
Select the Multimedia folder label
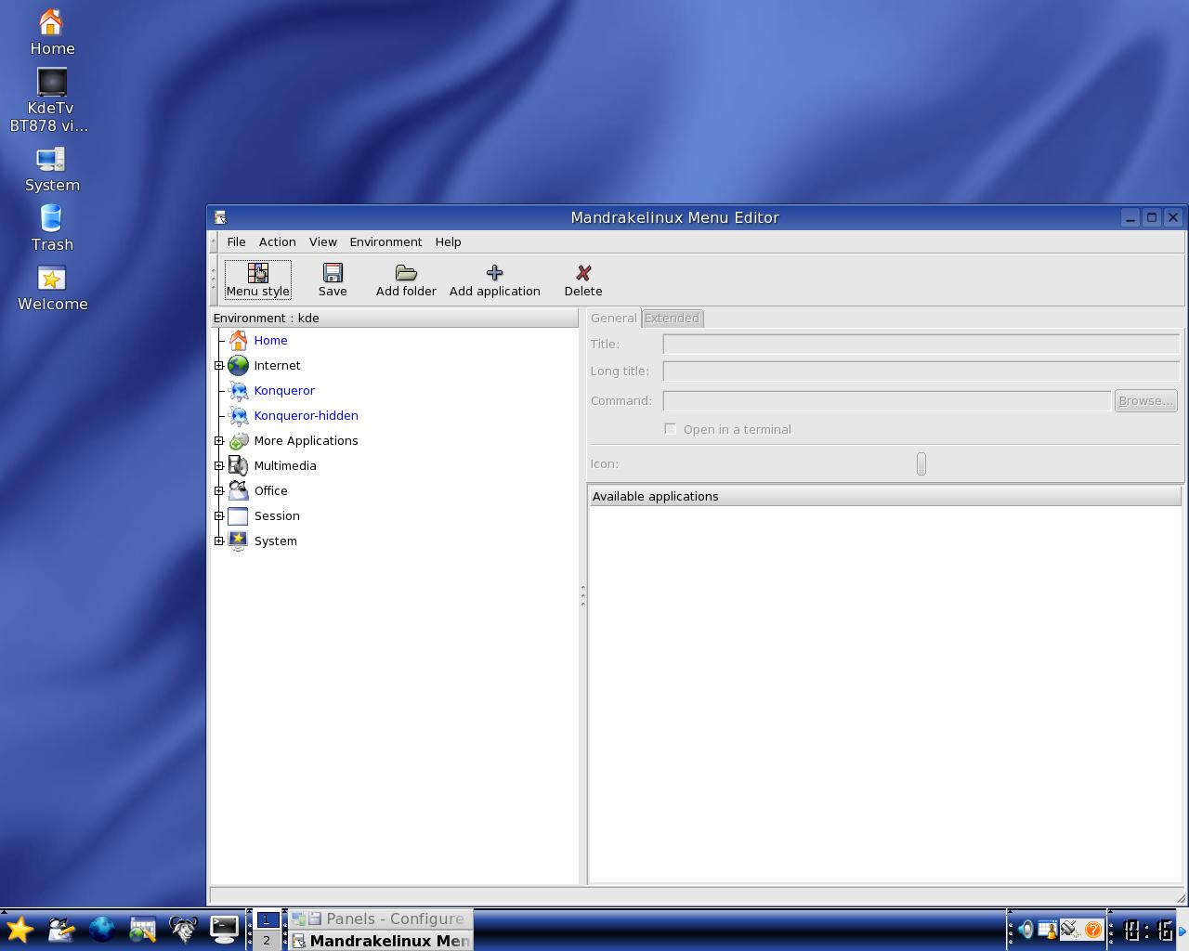285,465
